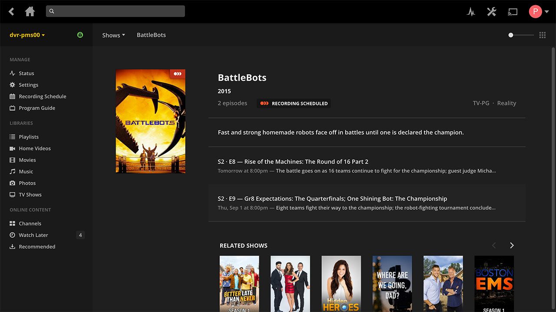Image resolution: width=556 pixels, height=312 pixels.
Task: Open the wrench and screwdriver settings icon
Action: click(491, 12)
